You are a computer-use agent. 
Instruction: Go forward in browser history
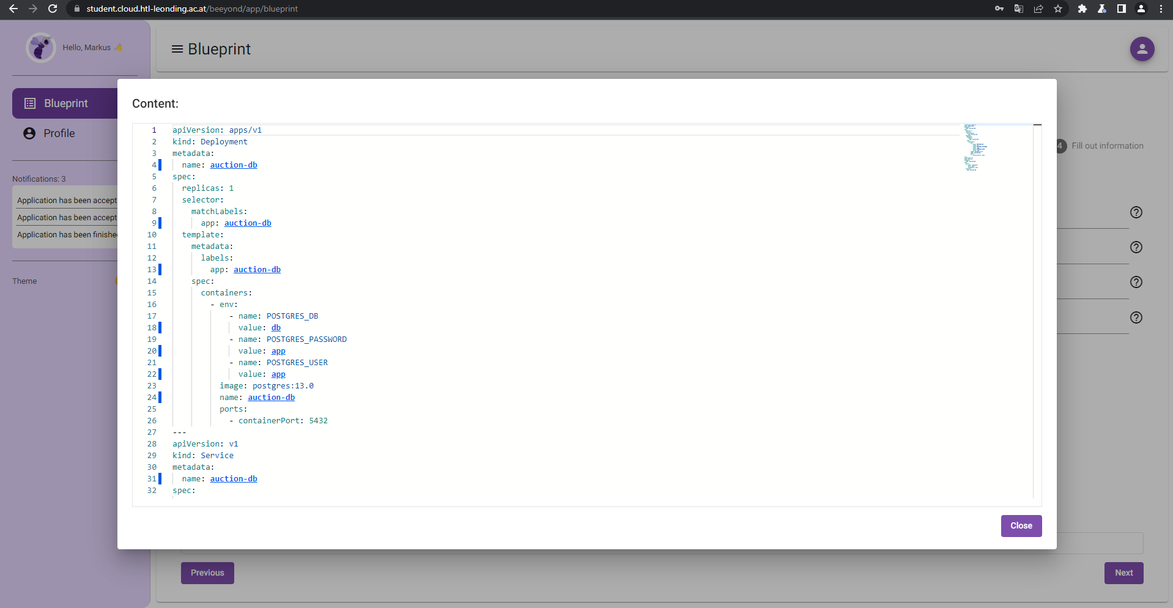33,9
